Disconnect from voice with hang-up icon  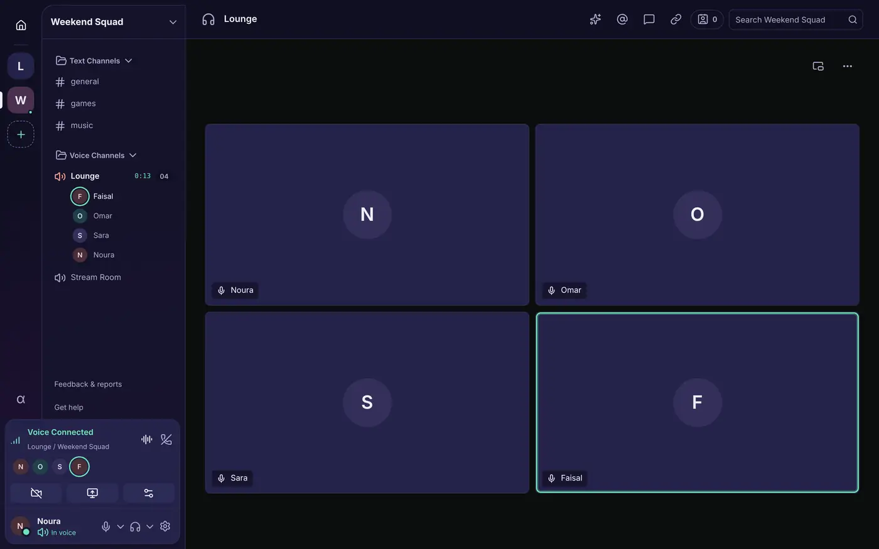166,439
